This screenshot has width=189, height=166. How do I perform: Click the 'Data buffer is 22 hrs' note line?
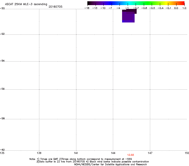coord(92,162)
